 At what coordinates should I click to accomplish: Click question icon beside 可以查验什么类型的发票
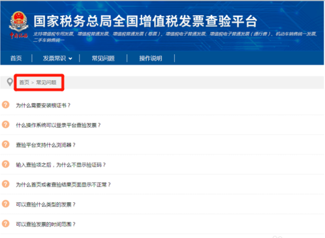6,203
